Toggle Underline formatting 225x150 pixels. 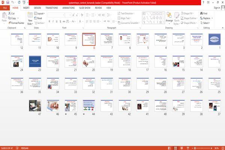coord(57,21)
